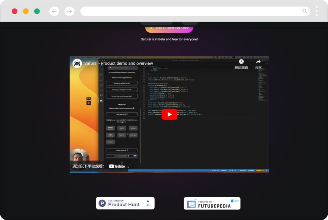Click the Safurai channel avatar in video
The height and width of the screenshot is (220, 328).
77,63
